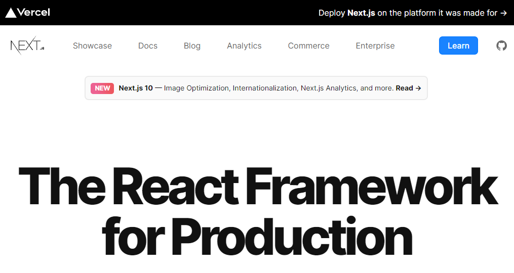Navigate to Docs

148,45
